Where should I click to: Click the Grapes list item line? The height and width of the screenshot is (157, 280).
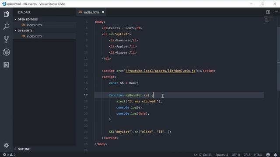pos(122,52)
